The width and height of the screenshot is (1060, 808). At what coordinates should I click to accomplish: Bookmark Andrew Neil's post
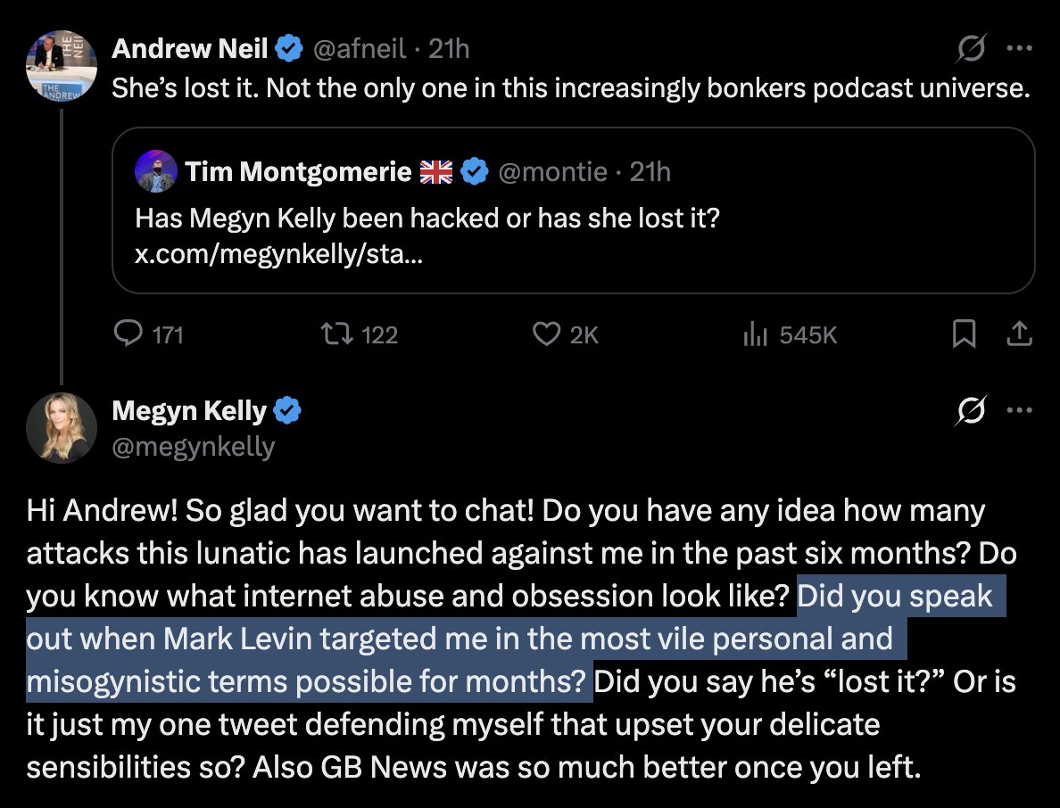tap(964, 334)
